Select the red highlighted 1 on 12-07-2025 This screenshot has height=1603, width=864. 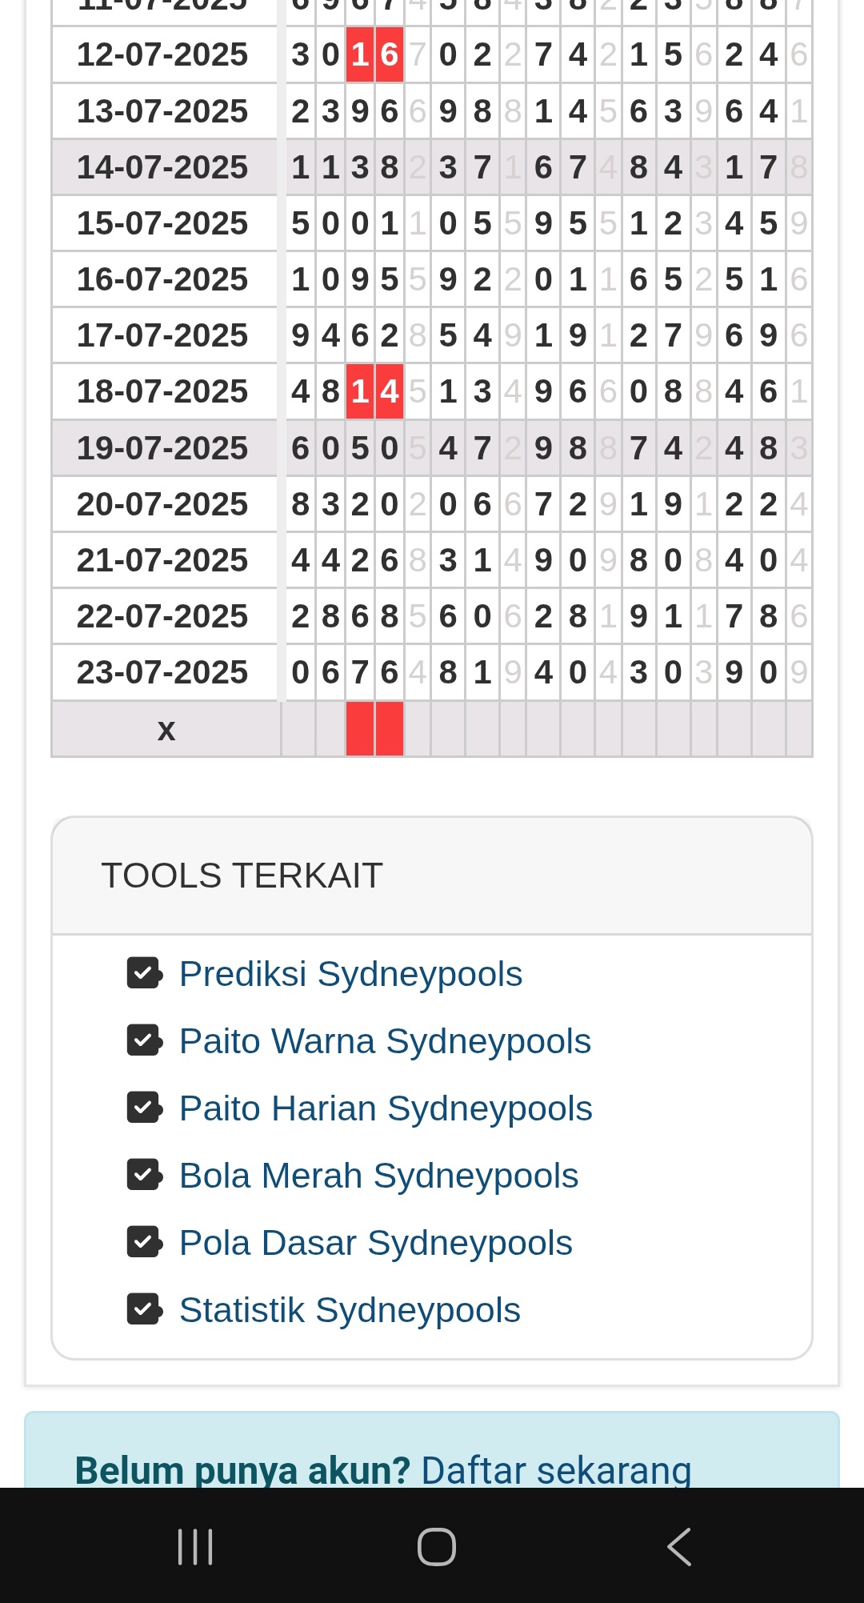point(360,54)
